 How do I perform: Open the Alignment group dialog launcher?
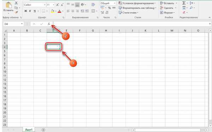(x=98, y=17)
